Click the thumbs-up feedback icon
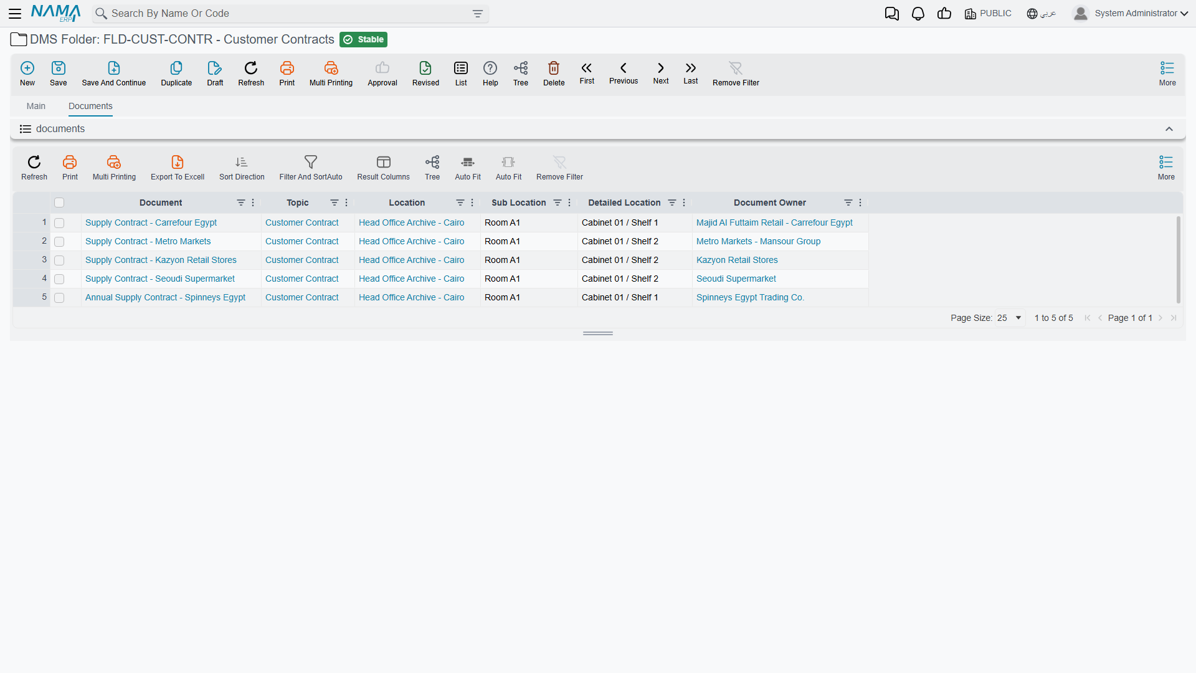 click(944, 14)
